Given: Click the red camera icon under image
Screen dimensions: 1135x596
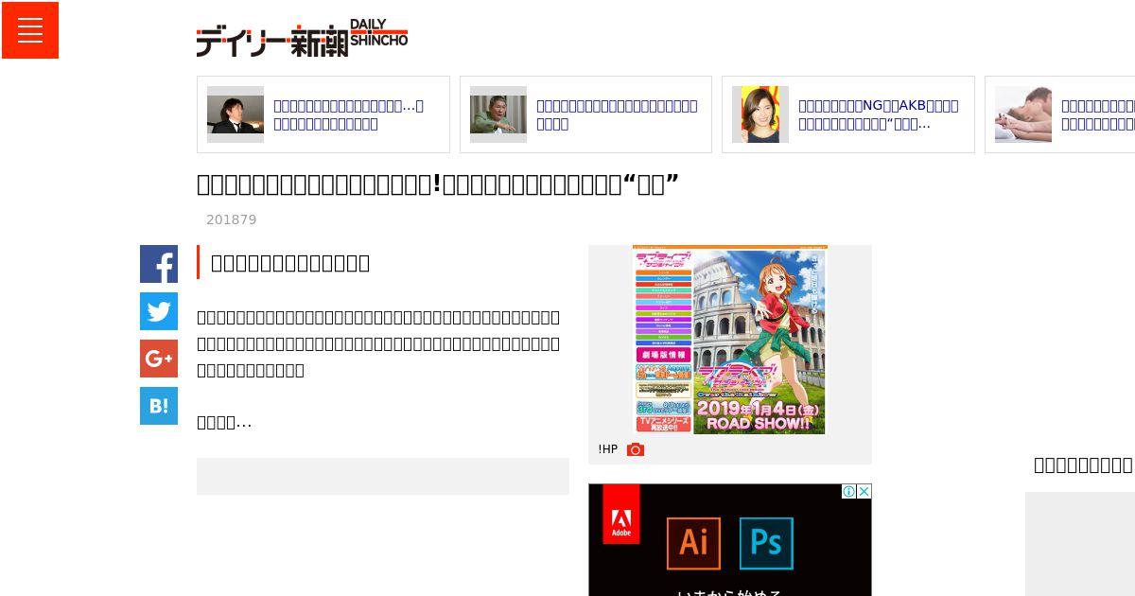Looking at the screenshot, I should pos(636,449).
